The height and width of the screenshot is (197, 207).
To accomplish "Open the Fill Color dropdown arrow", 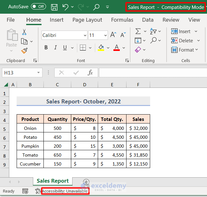I will tap(108, 48).
